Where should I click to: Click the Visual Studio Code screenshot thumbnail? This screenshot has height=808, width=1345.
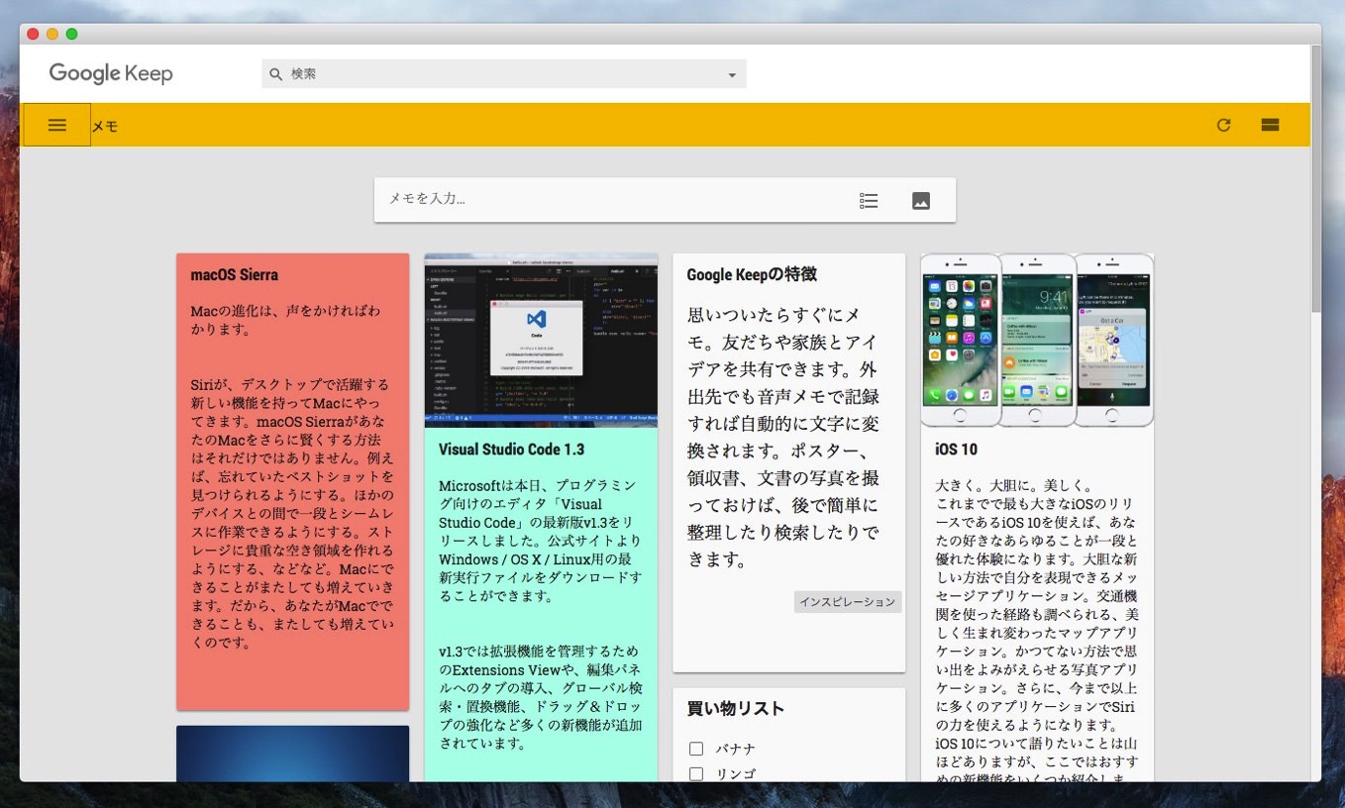(541, 341)
